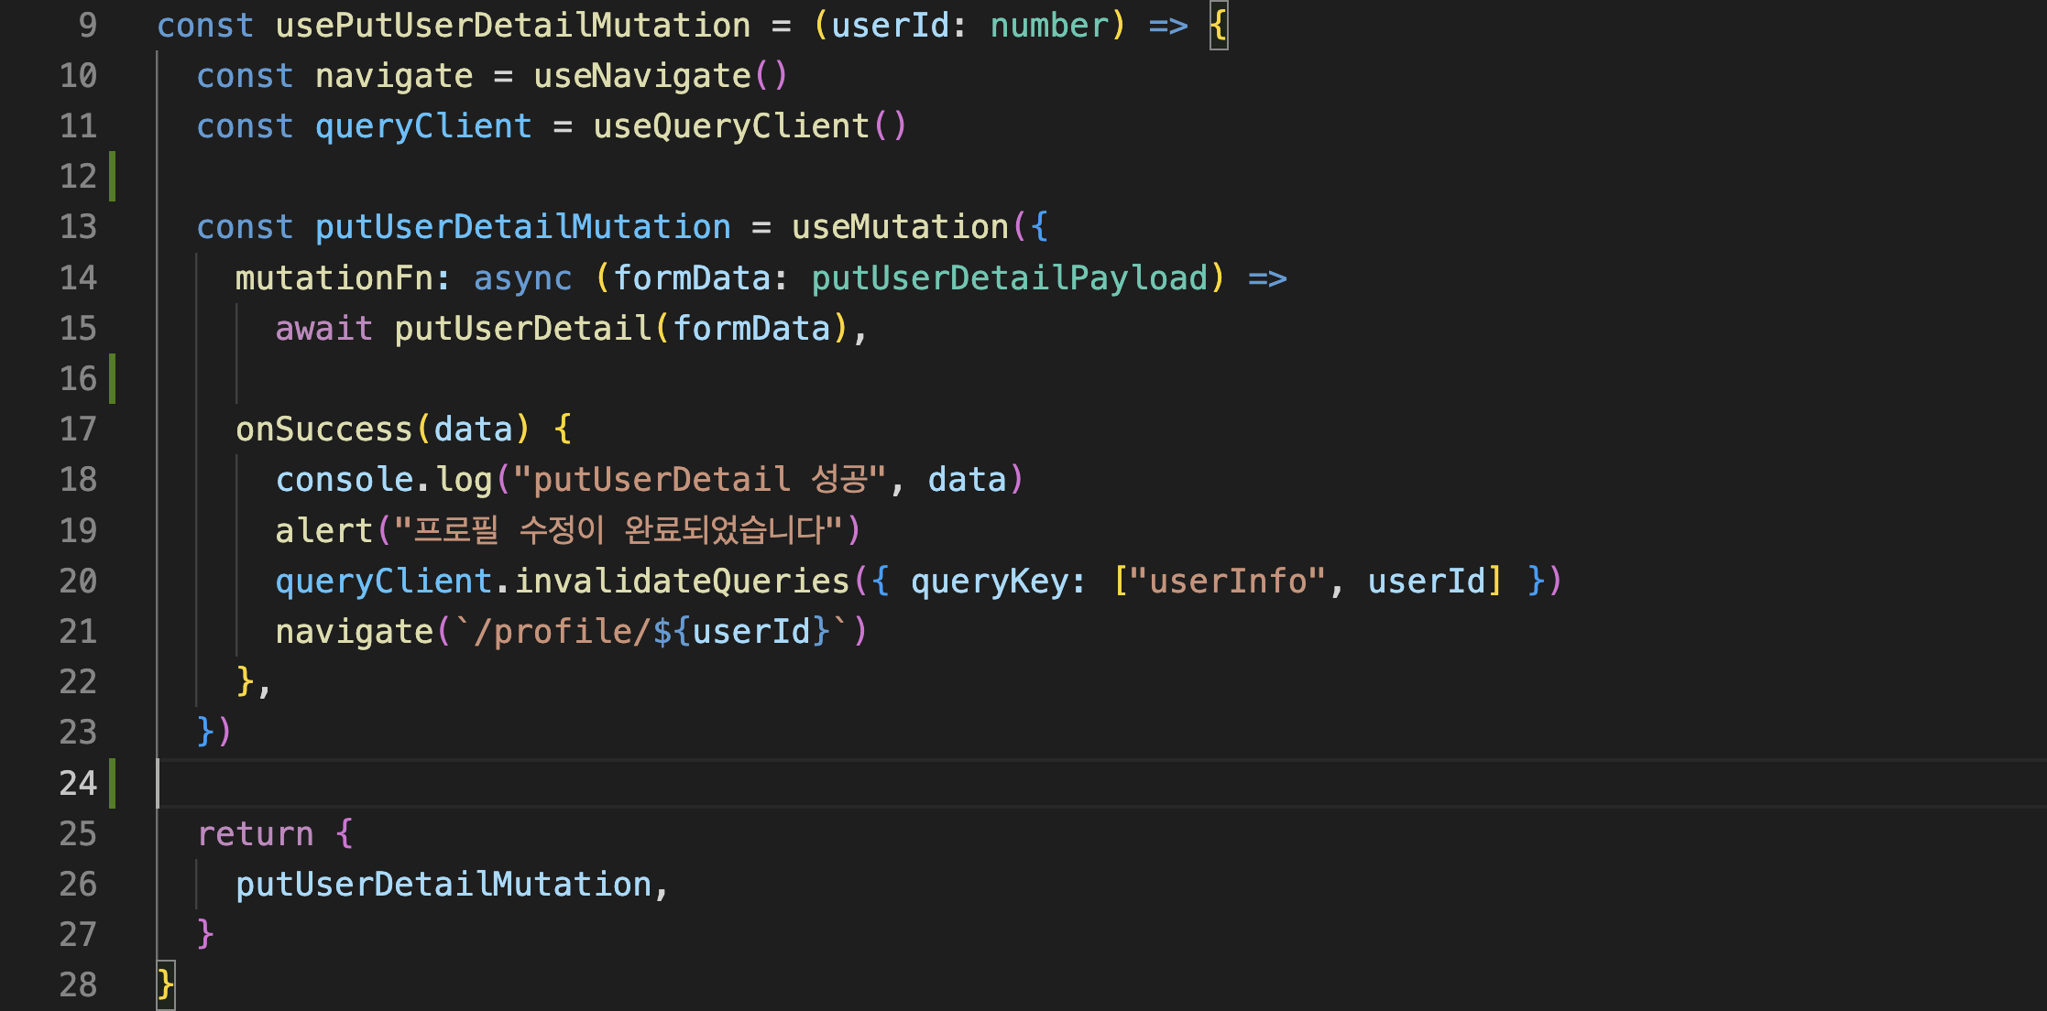The width and height of the screenshot is (2047, 1011).
Task: Click the putUserDetailPayload type name
Action: point(1010,278)
